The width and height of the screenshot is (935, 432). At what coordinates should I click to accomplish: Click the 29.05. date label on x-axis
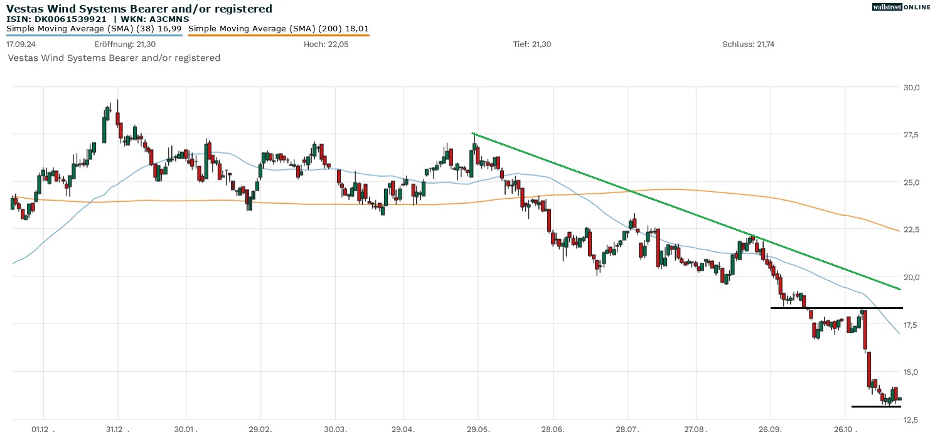[x=478, y=429]
